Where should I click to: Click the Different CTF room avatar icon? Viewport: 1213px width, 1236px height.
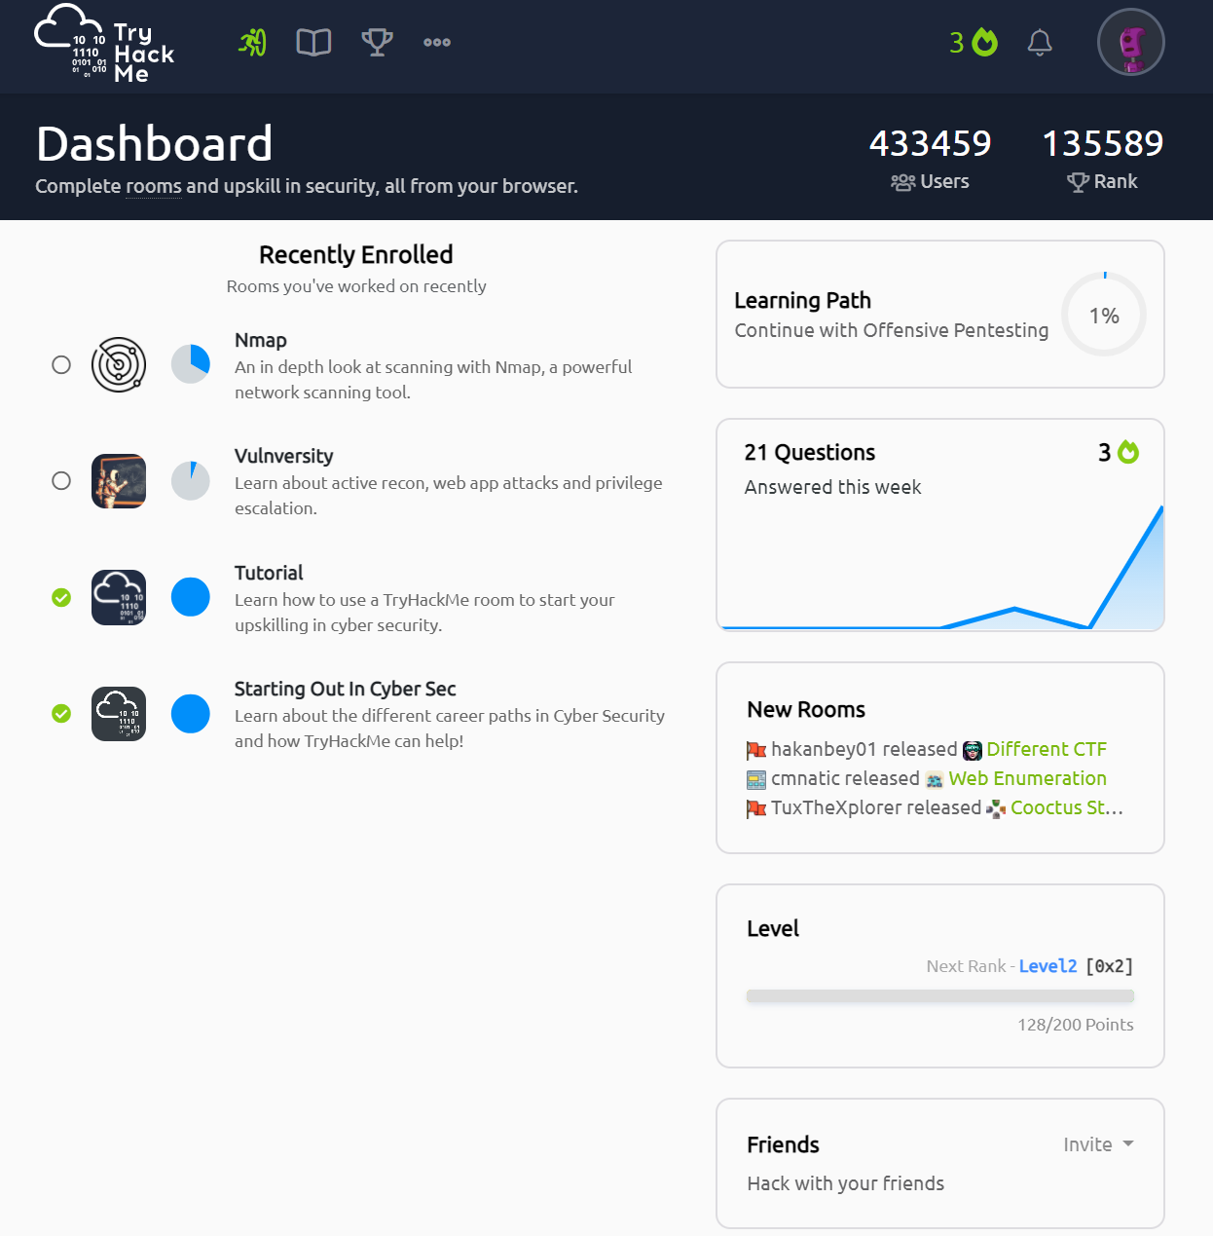click(973, 750)
